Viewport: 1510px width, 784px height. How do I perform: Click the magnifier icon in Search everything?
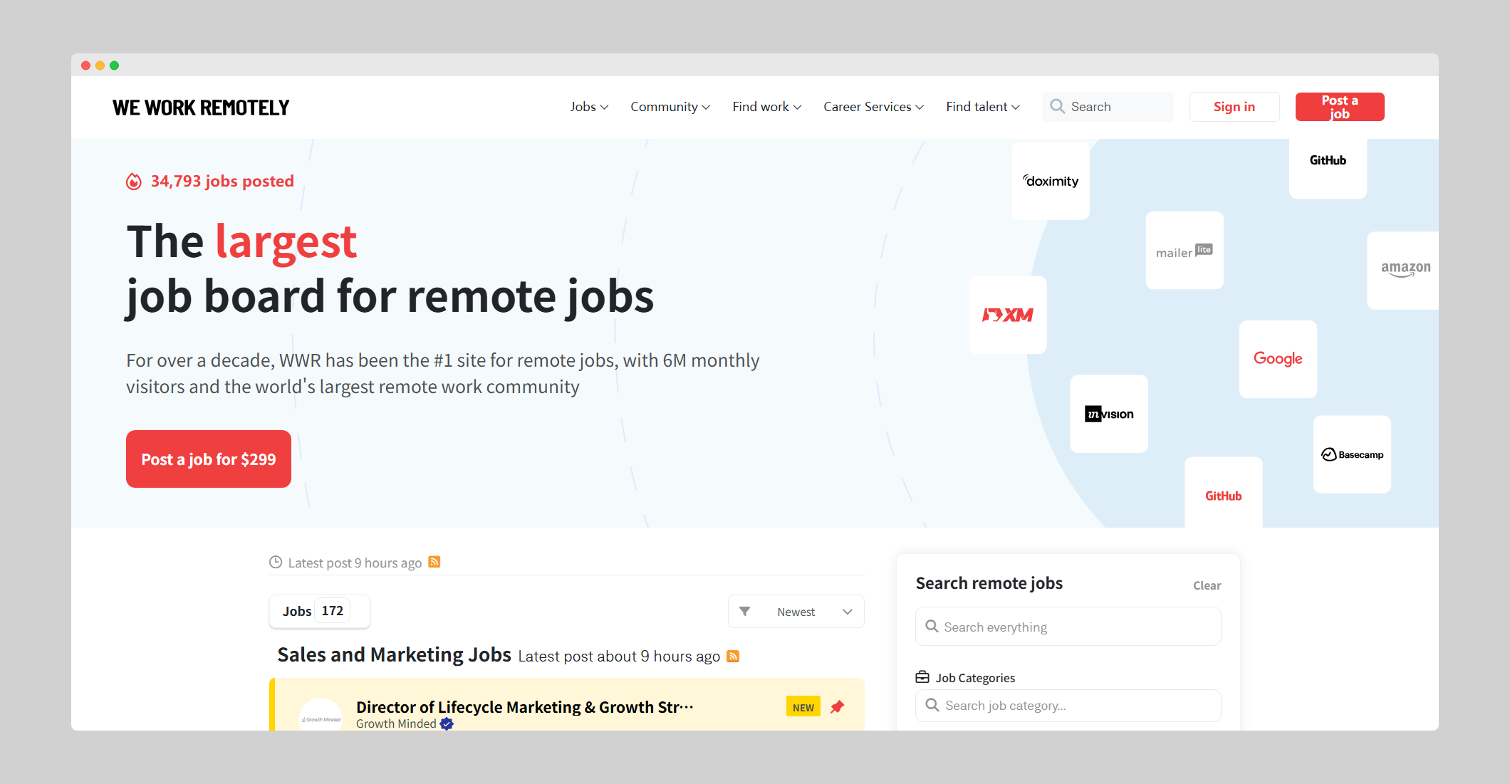click(932, 627)
